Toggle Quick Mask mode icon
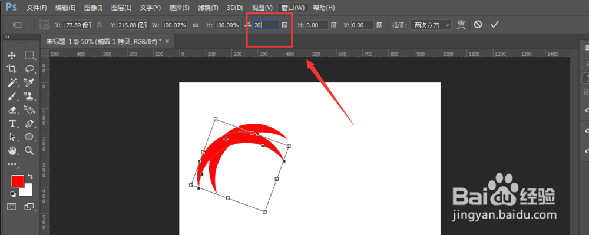589x235 pixels. click(x=12, y=207)
